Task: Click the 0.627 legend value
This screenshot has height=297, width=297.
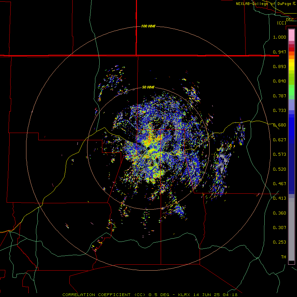Action: [x=280, y=140]
